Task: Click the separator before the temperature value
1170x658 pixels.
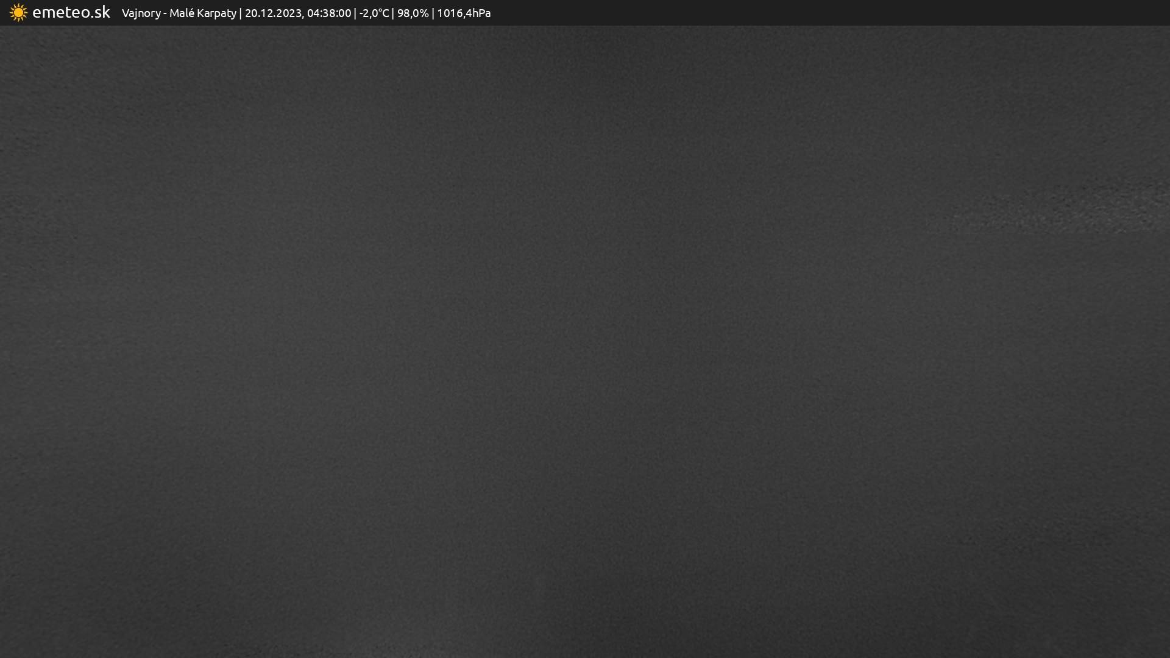Action: pyautogui.click(x=355, y=13)
